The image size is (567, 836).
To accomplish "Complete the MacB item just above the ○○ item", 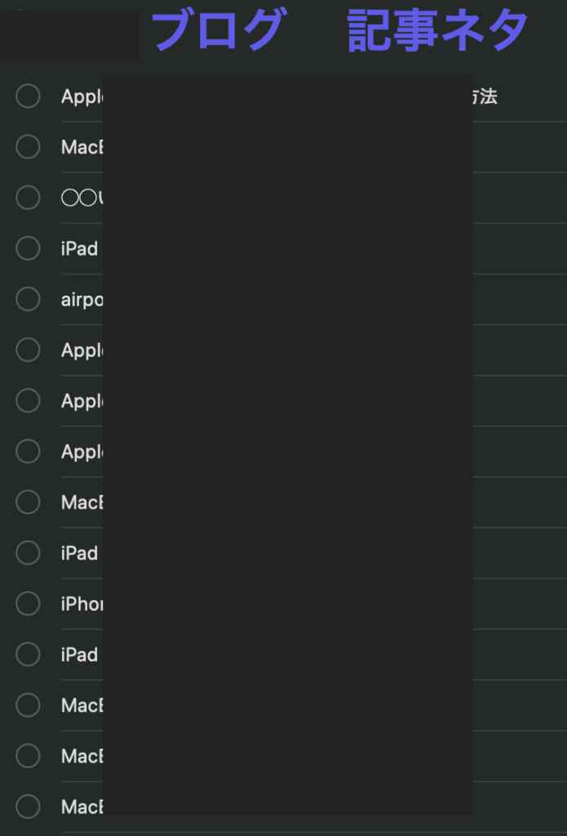I will click(29, 147).
